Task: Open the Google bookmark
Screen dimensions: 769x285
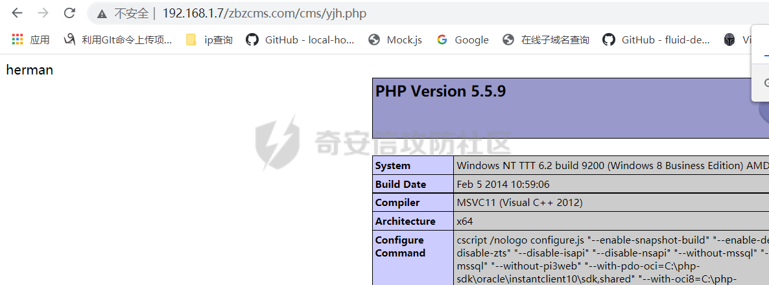Action: (463, 40)
